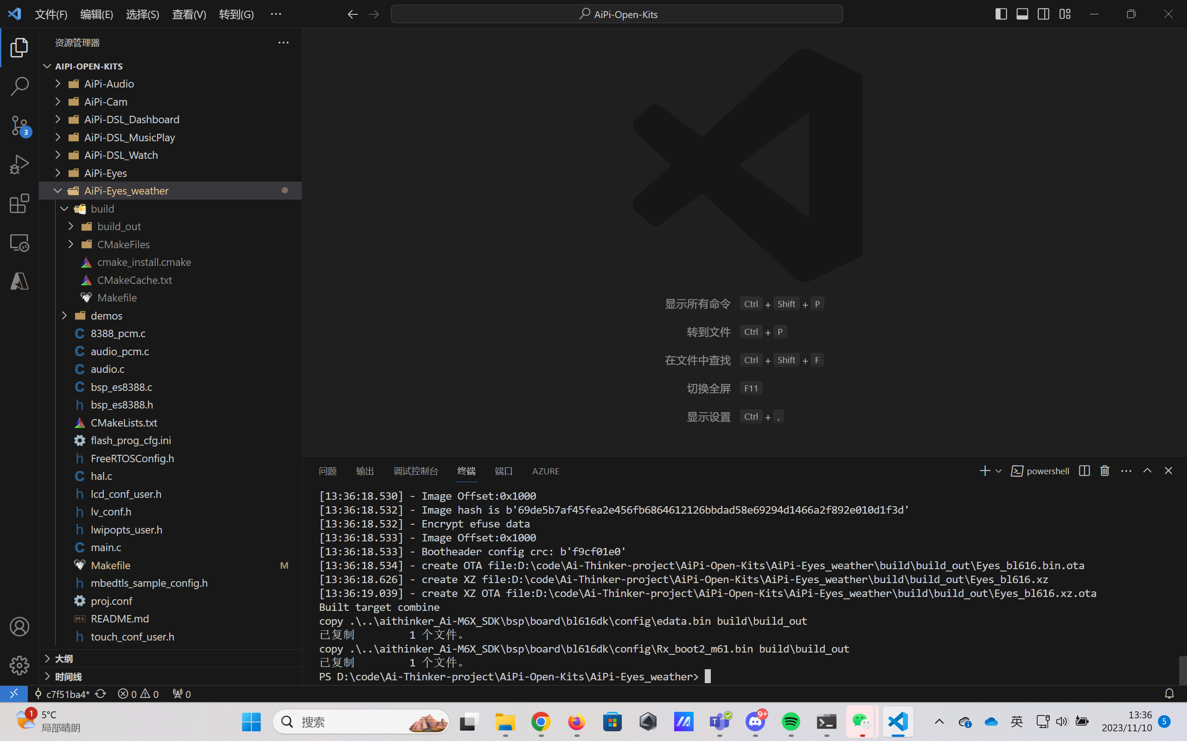
Task: Collapse the build folder
Action: (x=64, y=208)
